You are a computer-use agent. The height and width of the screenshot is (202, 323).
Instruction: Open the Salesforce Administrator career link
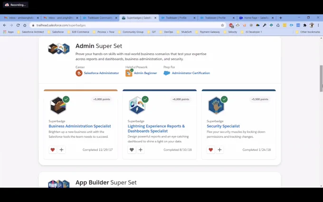[101, 73]
